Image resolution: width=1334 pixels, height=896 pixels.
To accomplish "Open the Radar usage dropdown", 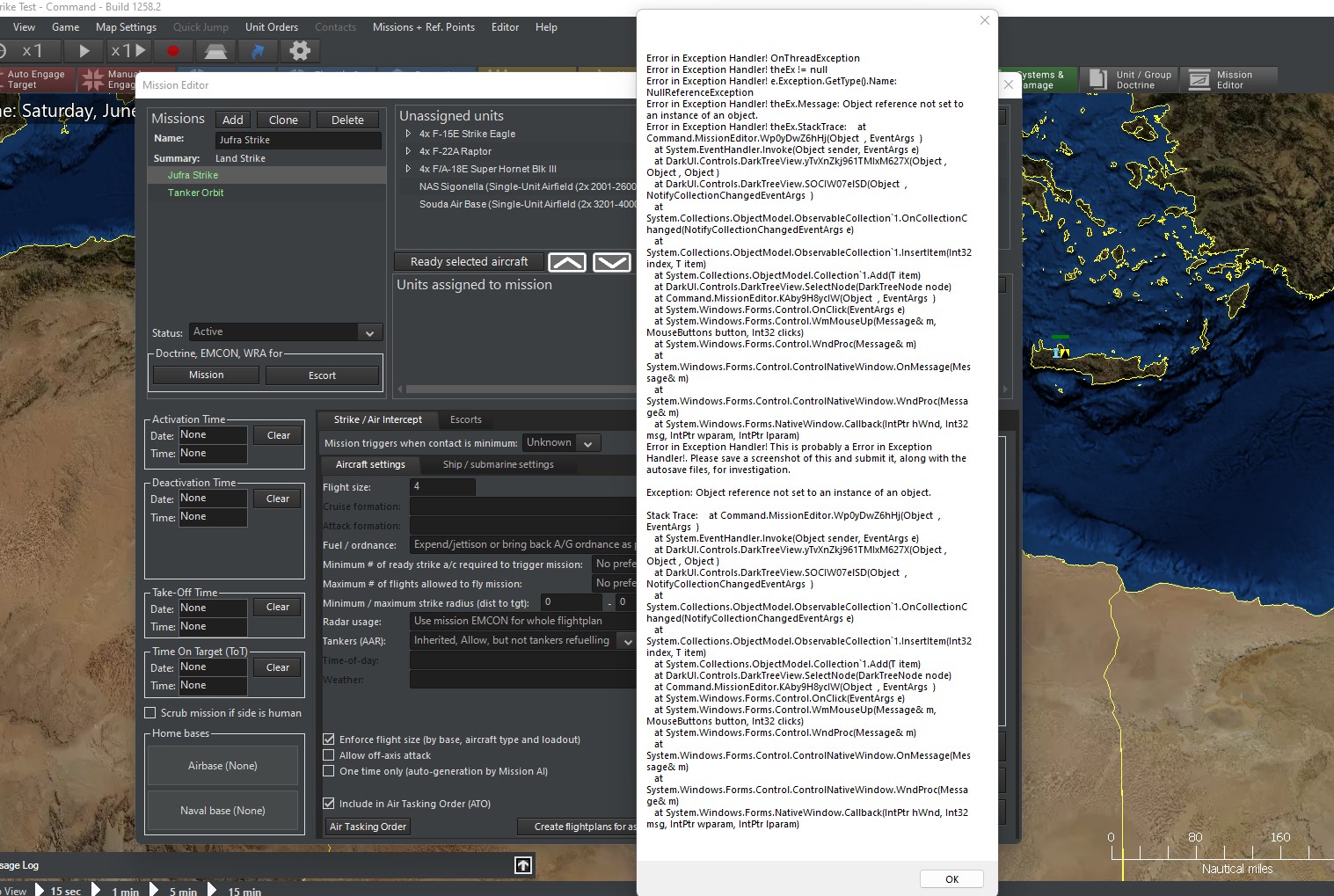I will point(523,621).
